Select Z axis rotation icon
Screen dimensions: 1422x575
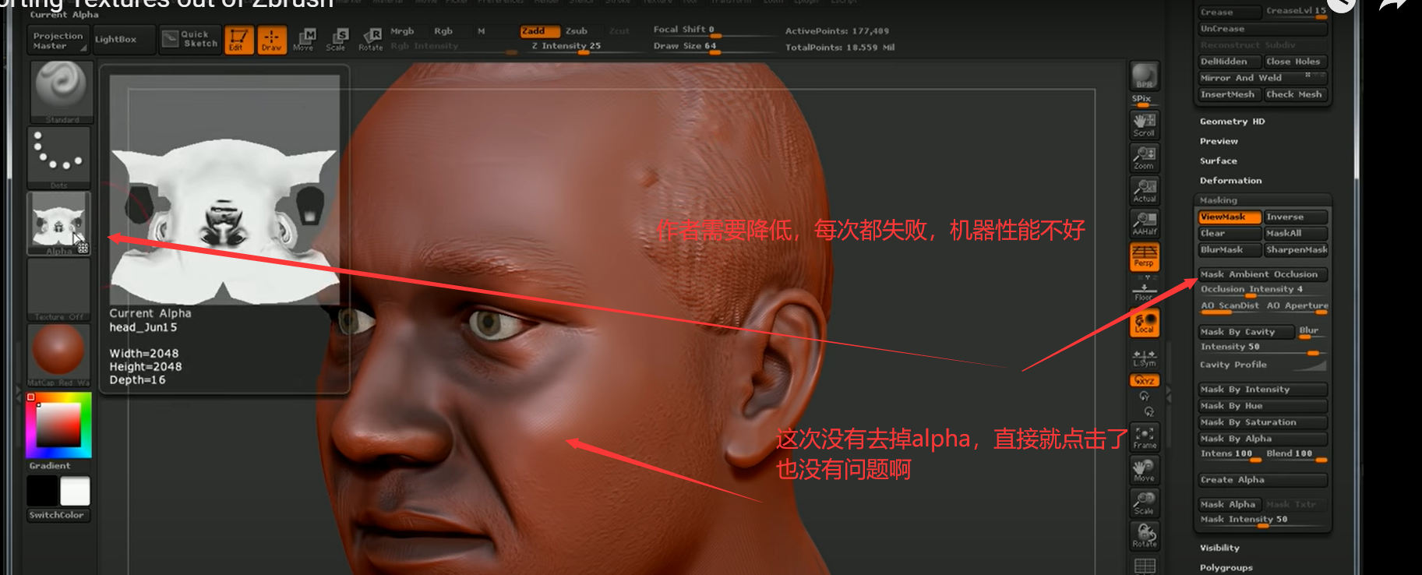click(x=1149, y=411)
